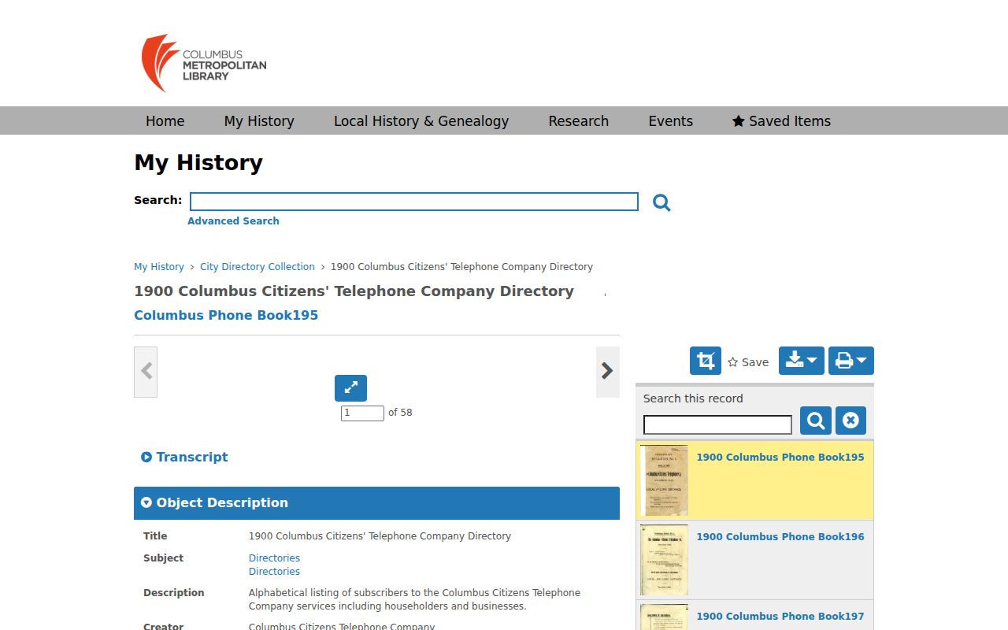Open 1900 Columbus Phone Book195 link
Viewport: 1008px width, 630px height.
(x=780, y=458)
